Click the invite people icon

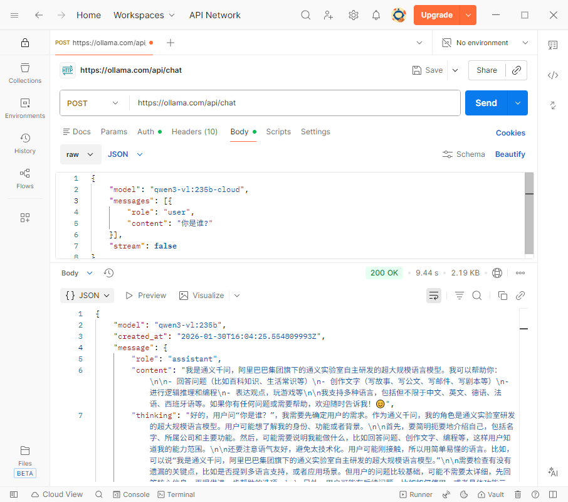[x=329, y=15]
